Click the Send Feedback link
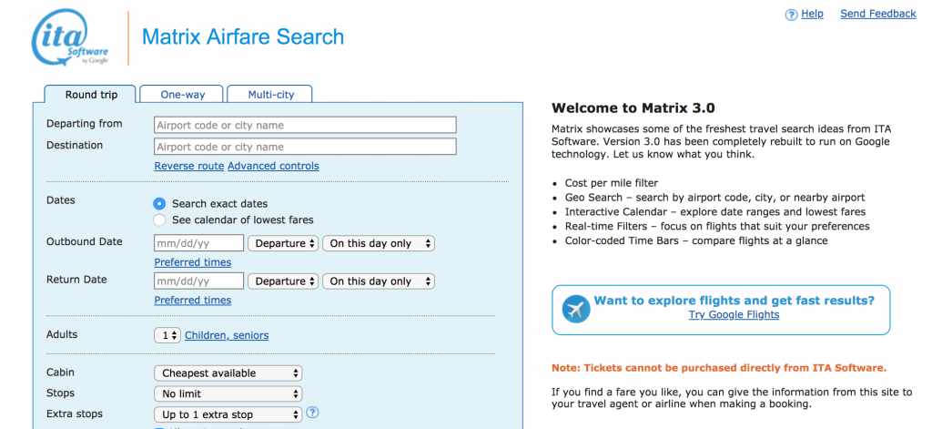Viewport: 932px width, 429px height. pyautogui.click(x=878, y=14)
